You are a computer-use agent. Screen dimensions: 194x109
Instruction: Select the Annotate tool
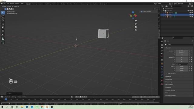[3, 35]
